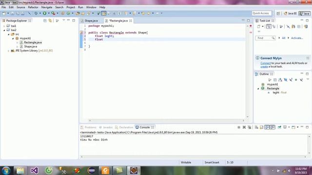Image resolution: width=312 pixels, height=175 pixels.
Task: Collapse Rectangle class in Outline
Action: 258,88
